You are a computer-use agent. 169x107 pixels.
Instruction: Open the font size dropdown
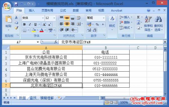tap(54, 18)
